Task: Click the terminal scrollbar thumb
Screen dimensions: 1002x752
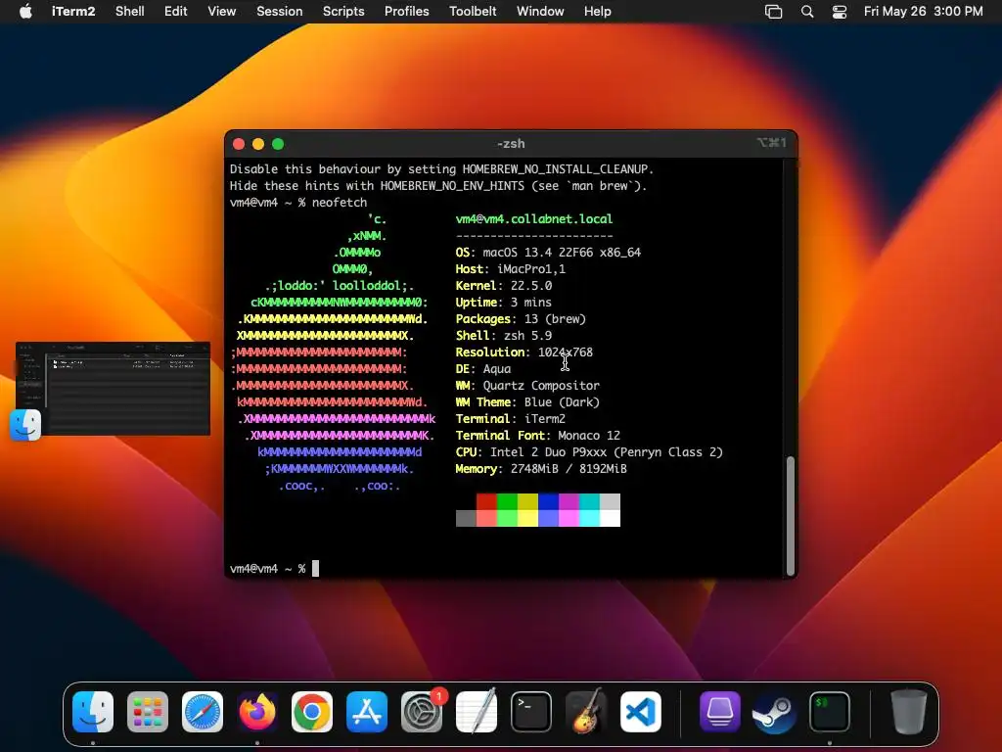Action: (791, 515)
